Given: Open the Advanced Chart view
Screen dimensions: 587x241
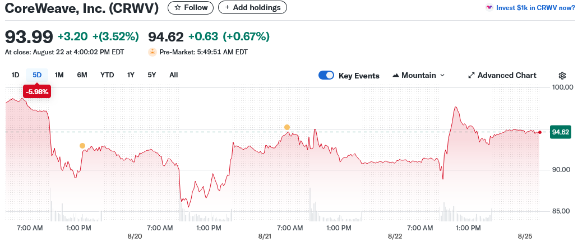Looking at the screenshot, I should [x=502, y=75].
